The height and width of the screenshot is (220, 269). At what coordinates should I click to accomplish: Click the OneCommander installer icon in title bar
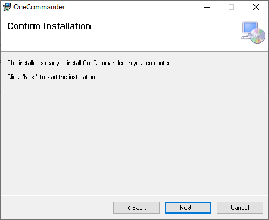pos(6,7)
